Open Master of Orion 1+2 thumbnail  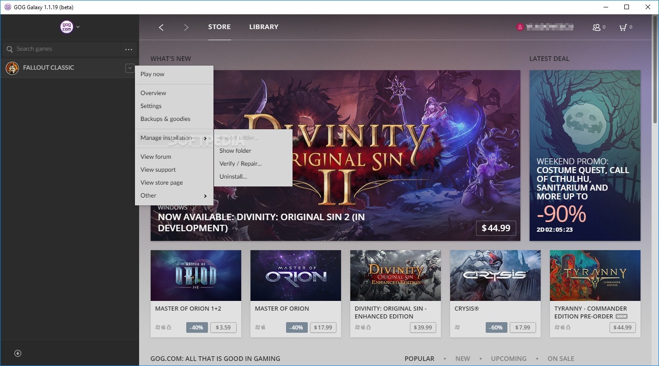coord(196,276)
